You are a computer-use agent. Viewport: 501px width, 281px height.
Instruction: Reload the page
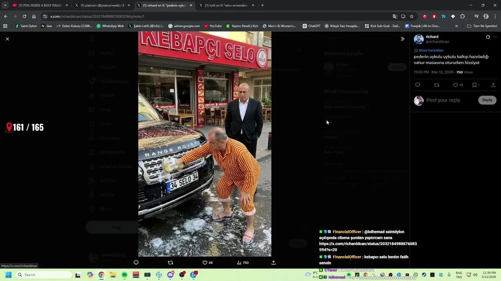click(x=24, y=16)
